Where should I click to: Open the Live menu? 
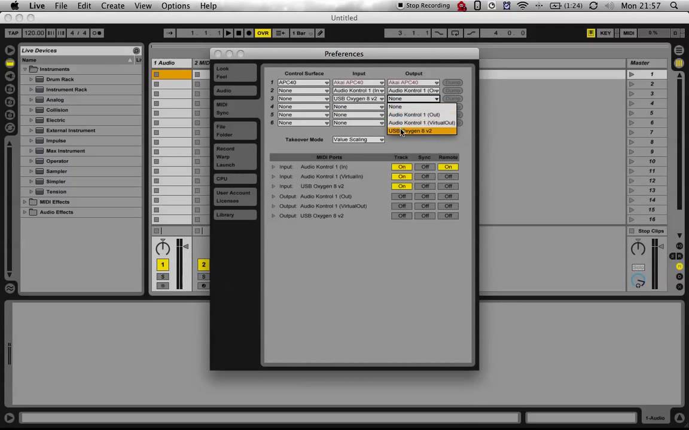37,6
